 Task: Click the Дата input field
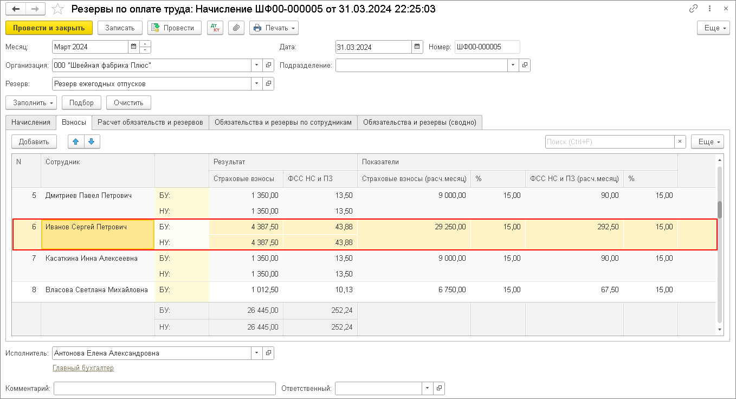[373, 47]
